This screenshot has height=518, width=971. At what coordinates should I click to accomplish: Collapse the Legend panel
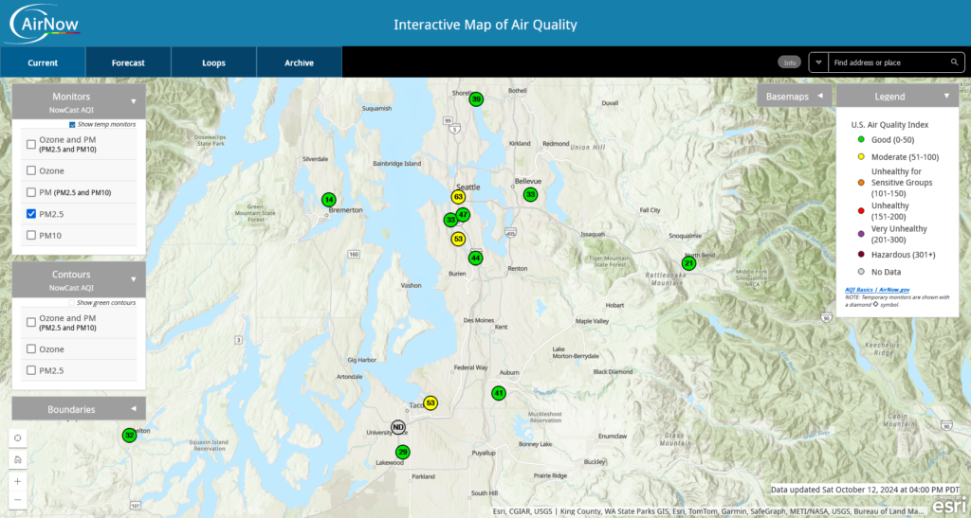pyautogui.click(x=945, y=97)
